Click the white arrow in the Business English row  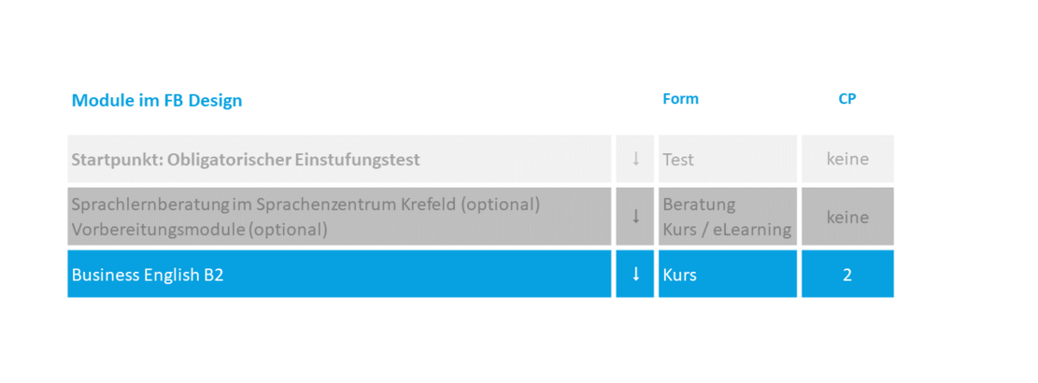(635, 274)
